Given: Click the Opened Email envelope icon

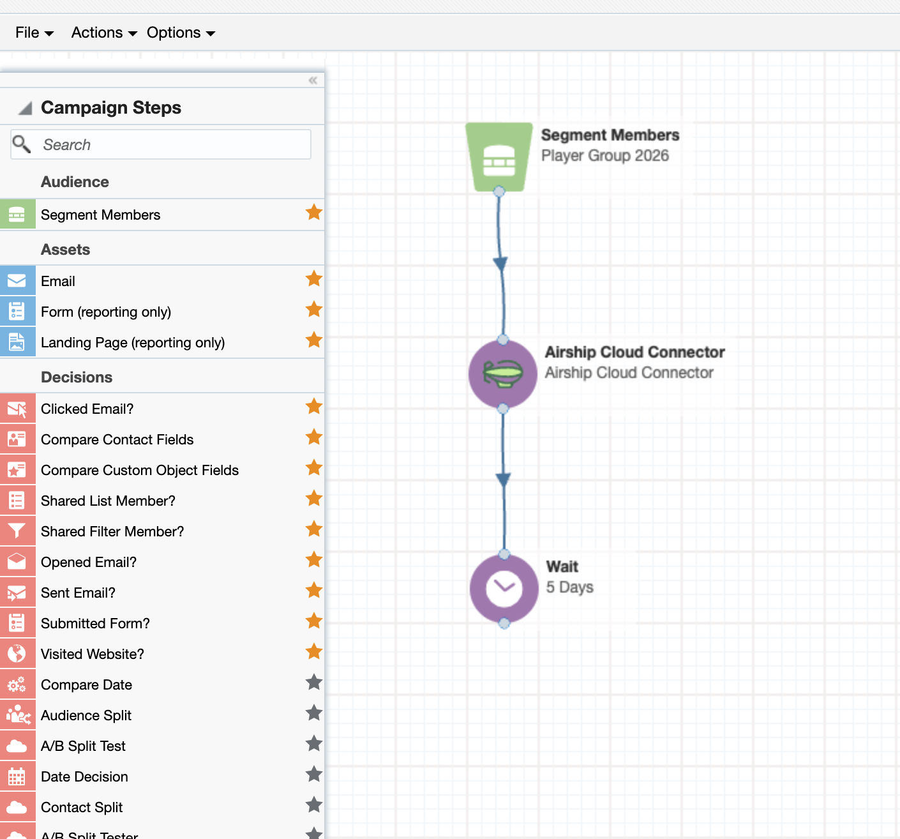Looking at the screenshot, I should (x=17, y=562).
